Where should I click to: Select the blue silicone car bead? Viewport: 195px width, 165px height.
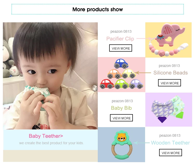pyautogui.click(x=121, y=64)
